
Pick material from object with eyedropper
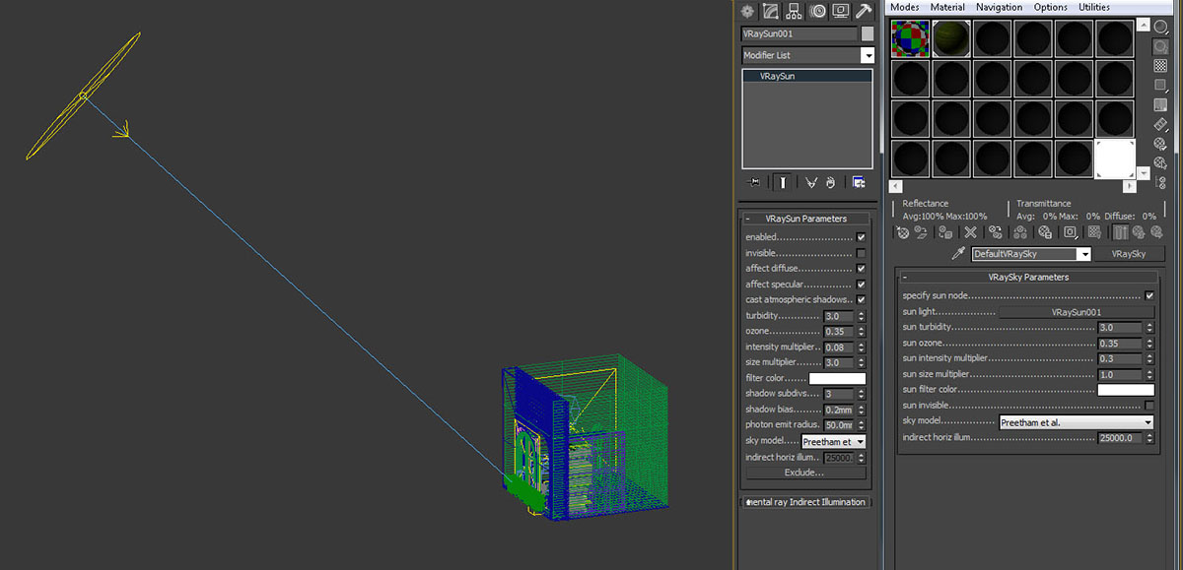coord(957,254)
